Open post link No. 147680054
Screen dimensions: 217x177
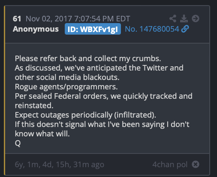click(152, 29)
